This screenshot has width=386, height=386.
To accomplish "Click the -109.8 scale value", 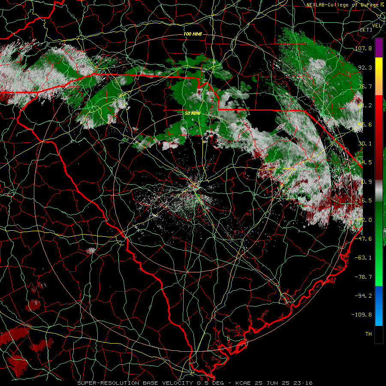I will click(362, 315).
